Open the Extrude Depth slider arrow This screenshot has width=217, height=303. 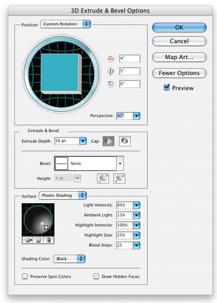tap(83, 141)
